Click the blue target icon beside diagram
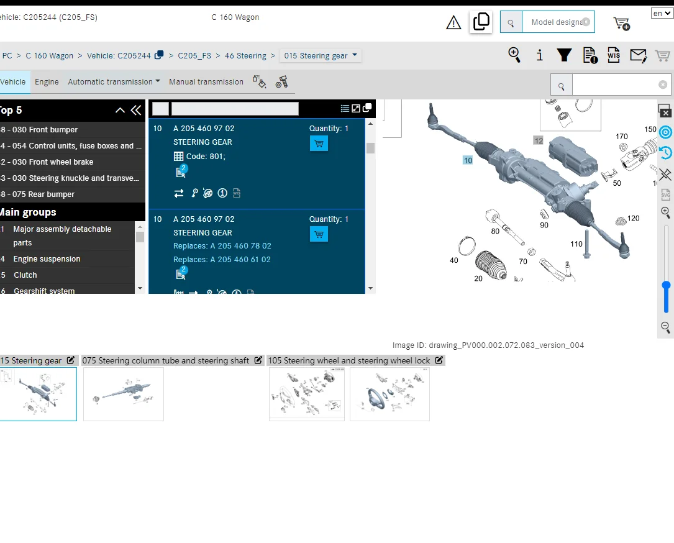674x543 pixels. (x=665, y=132)
